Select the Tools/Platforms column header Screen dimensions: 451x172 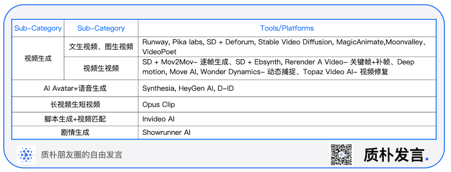click(287, 28)
